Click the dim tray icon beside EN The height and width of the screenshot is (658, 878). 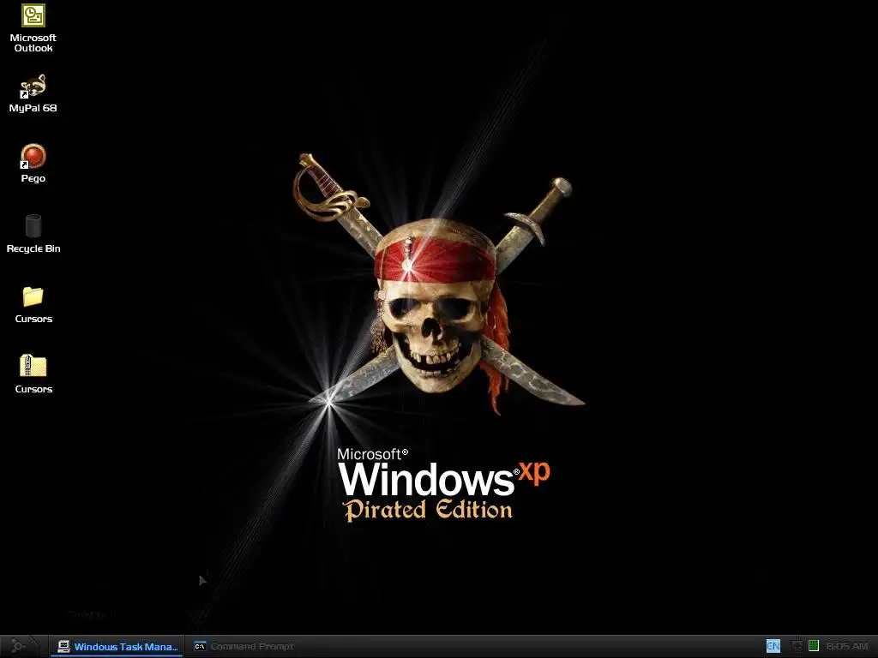797,646
